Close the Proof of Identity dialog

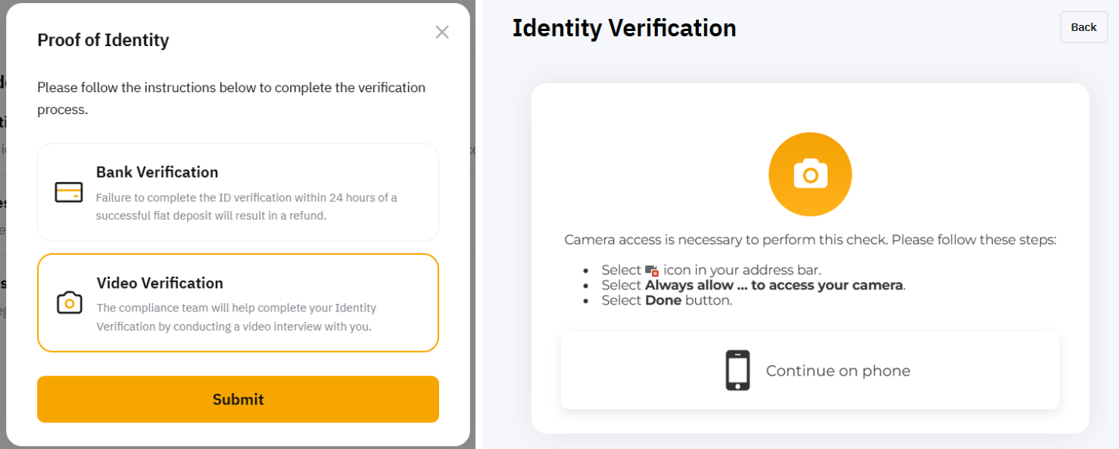tap(442, 33)
